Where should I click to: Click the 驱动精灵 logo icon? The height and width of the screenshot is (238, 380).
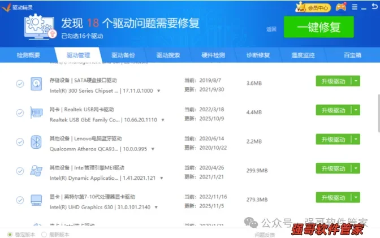click(6, 7)
